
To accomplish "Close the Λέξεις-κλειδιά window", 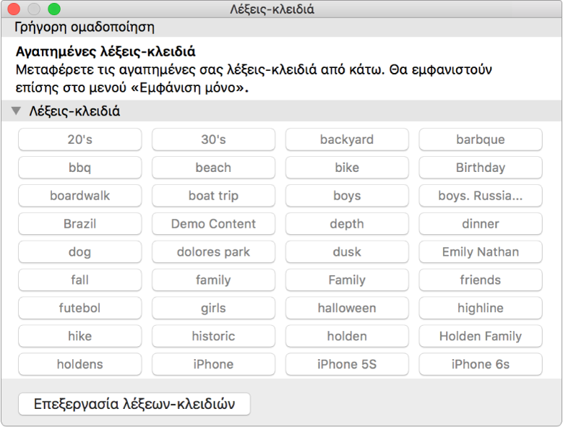I will (x=13, y=9).
